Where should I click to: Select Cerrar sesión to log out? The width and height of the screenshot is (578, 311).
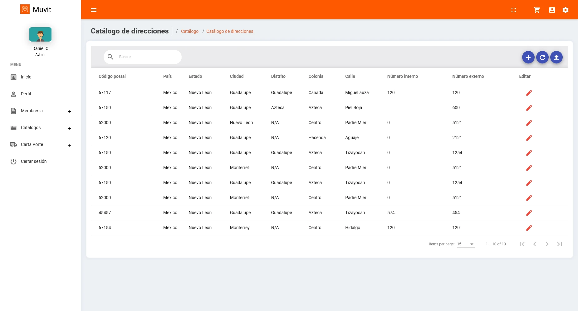(34, 161)
